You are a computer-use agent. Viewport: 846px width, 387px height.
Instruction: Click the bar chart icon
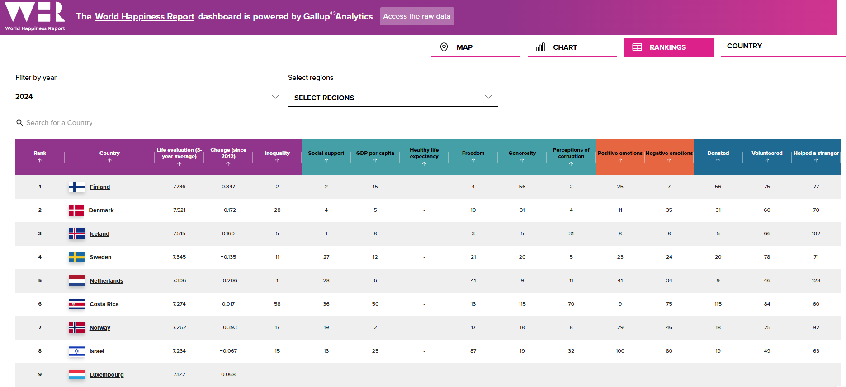click(540, 47)
